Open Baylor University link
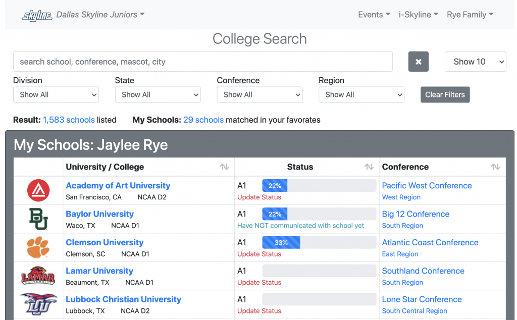This screenshot has height=320, width=517. click(100, 214)
